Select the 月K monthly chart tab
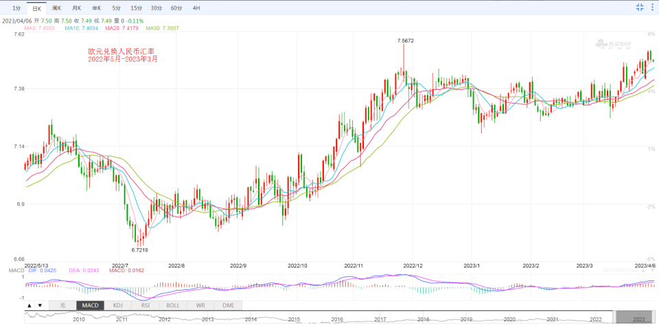This screenshot has width=659, height=331. coord(76,8)
